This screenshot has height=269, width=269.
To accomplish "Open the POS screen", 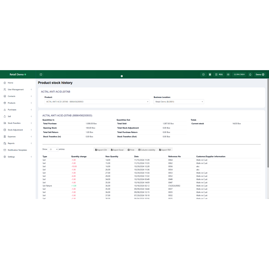I will coord(219,75).
